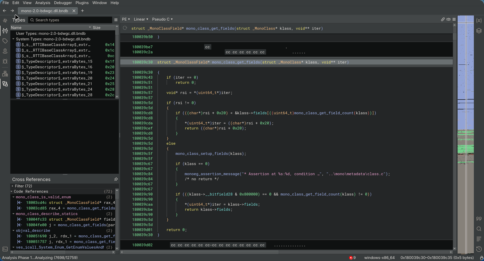Open the Types panel hamburger menu
Image resolution: width=484 pixels, height=261 pixels.
click(x=116, y=20)
